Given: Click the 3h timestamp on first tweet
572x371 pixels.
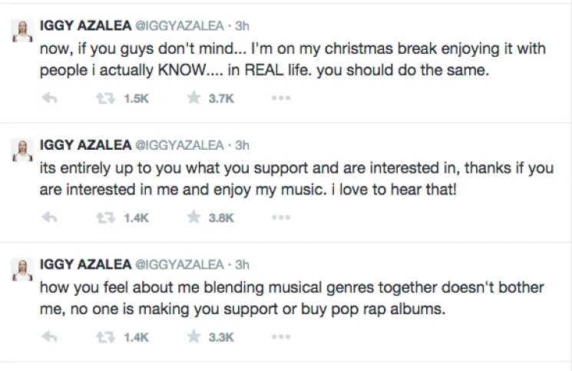Looking at the screenshot, I should click(x=242, y=26).
